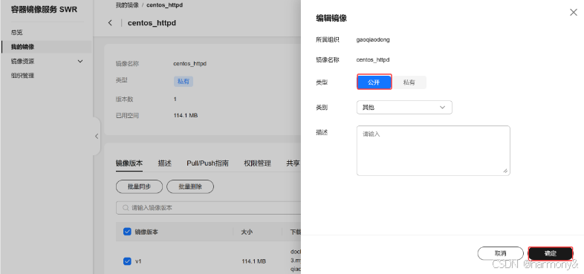Click the centos_httpd breadcrumb item
This screenshot has height=274, width=584.
click(x=165, y=5)
